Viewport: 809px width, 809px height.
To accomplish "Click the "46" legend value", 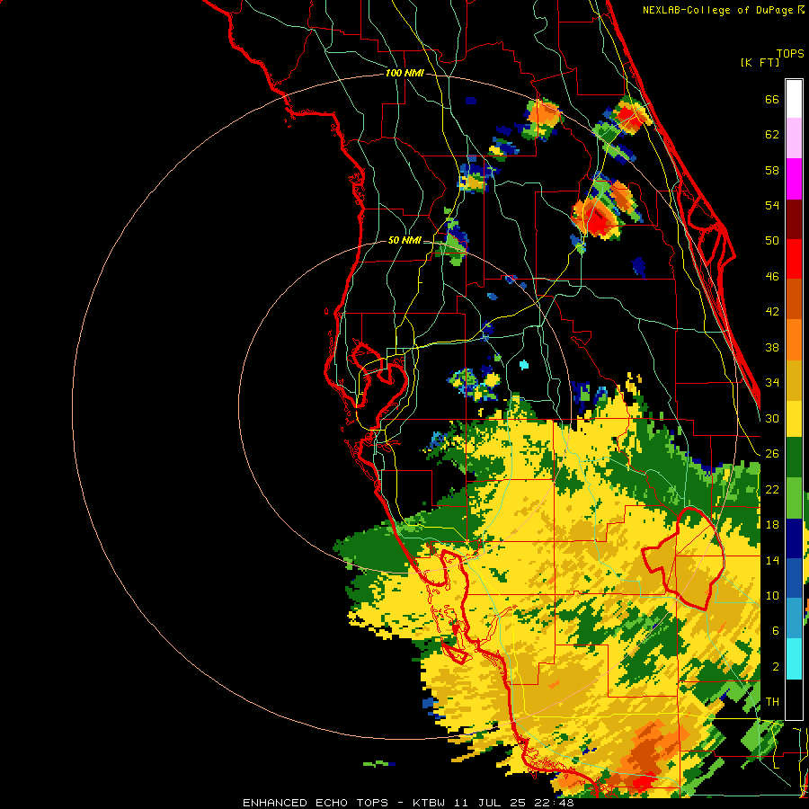I will click(x=772, y=277).
